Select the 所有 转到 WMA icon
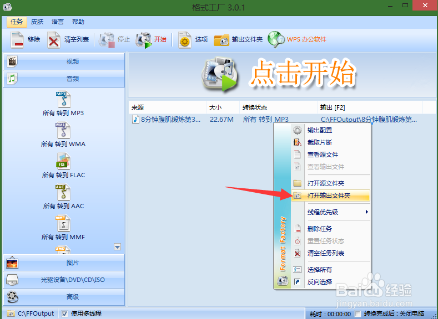This screenshot has width=438, height=319. point(64,130)
